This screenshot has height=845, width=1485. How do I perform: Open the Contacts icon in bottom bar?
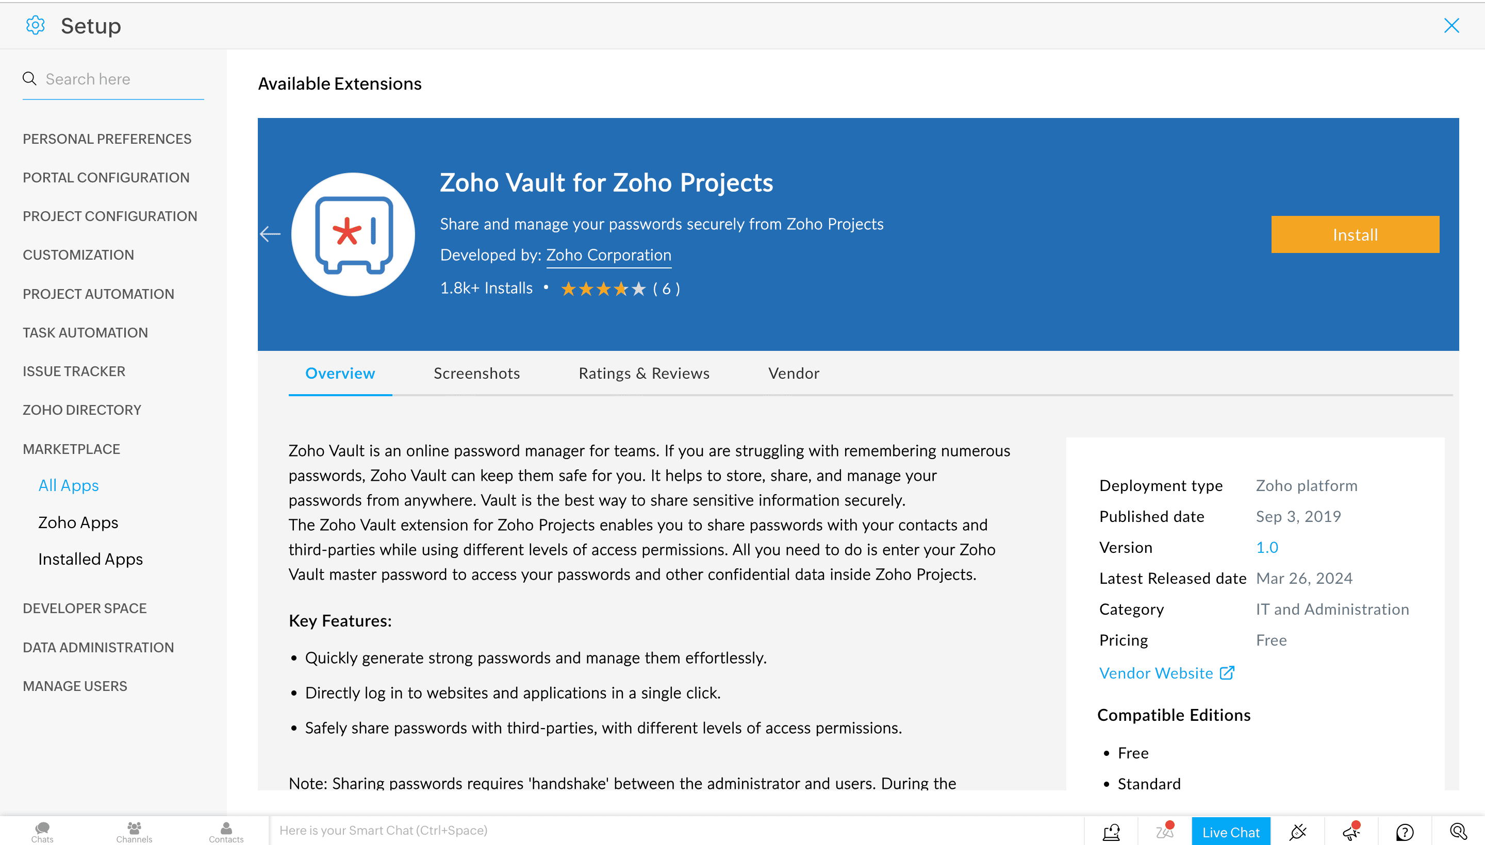(x=226, y=832)
